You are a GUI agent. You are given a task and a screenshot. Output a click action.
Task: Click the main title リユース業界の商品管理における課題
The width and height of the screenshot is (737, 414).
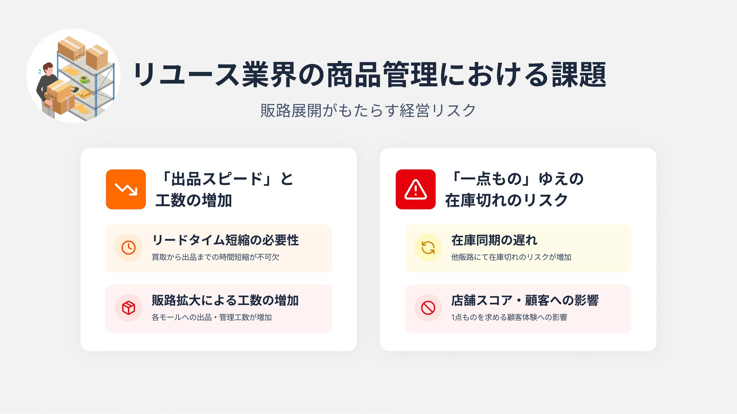(x=369, y=74)
